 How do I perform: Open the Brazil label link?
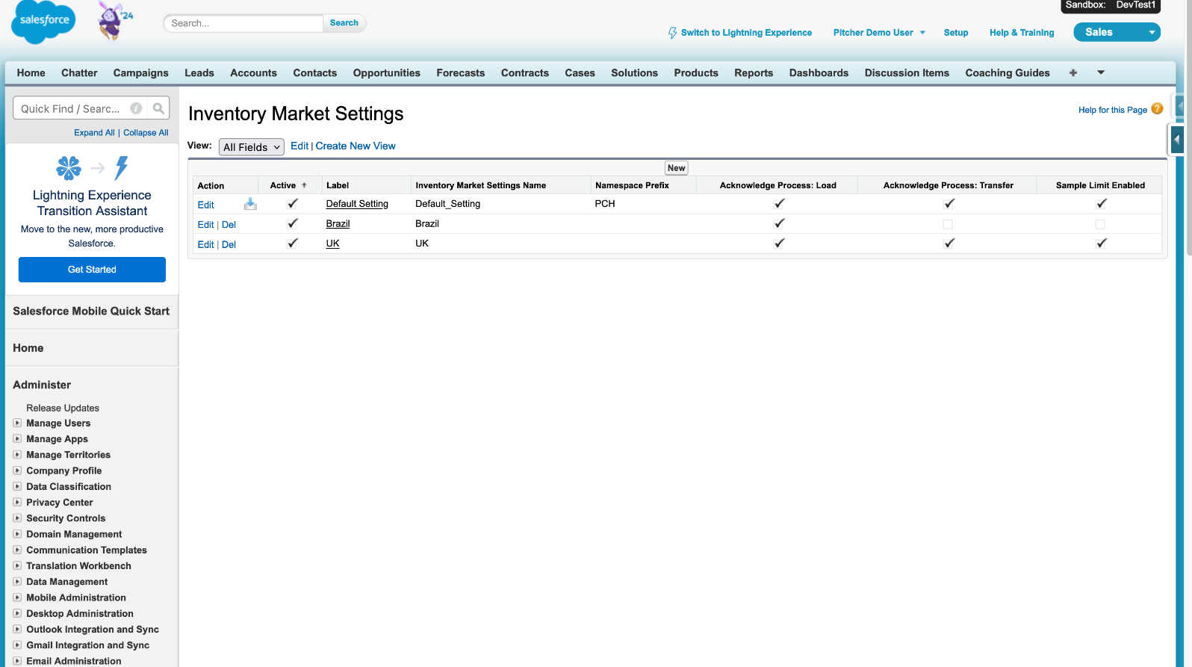tap(338, 223)
